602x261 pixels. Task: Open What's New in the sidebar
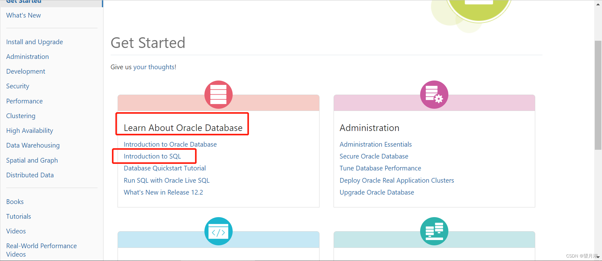point(24,15)
